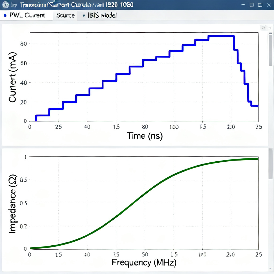Click the impedance plot vertical scrollbar thumb
Screen dimensions: 274x274
pos(271,164)
